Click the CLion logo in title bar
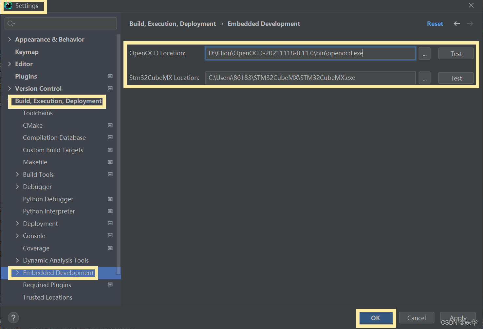483x329 pixels. pyautogui.click(x=8, y=6)
